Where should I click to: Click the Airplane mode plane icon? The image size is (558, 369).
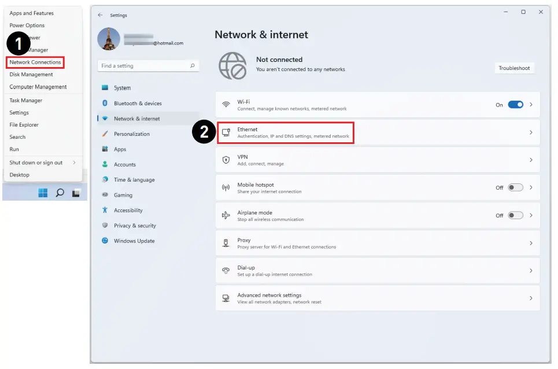coord(226,215)
